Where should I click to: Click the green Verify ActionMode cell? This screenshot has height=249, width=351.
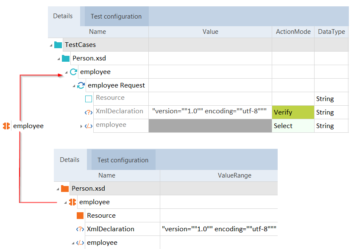[x=293, y=112]
